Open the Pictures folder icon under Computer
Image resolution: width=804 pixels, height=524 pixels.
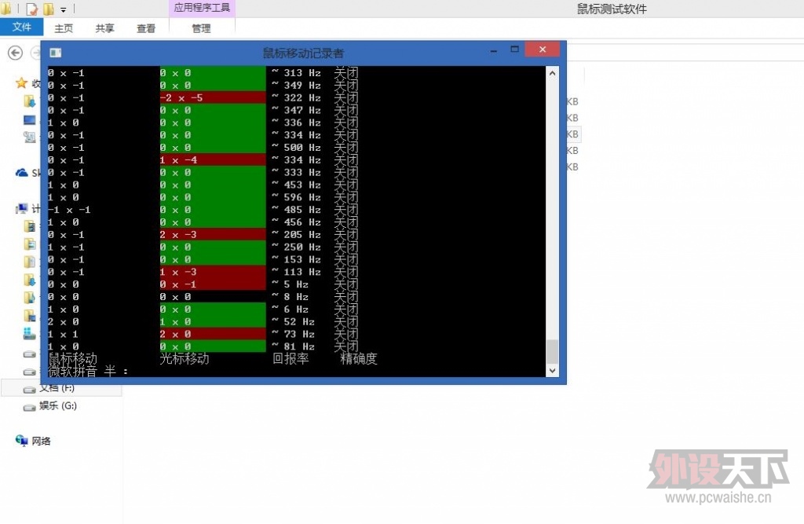pos(30,244)
